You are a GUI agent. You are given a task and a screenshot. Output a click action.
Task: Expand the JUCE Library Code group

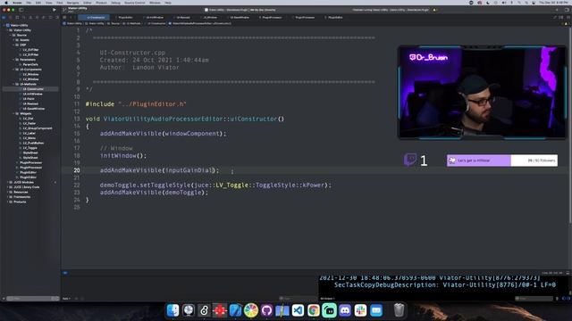(8, 187)
